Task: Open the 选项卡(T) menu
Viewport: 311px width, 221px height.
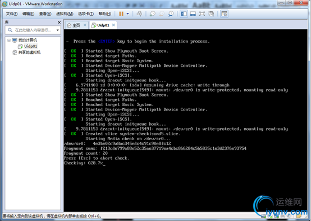Action: (x=86, y=13)
